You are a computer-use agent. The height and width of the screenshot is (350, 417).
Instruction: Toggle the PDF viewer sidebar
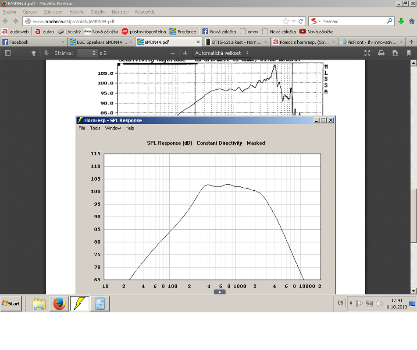coord(8,53)
